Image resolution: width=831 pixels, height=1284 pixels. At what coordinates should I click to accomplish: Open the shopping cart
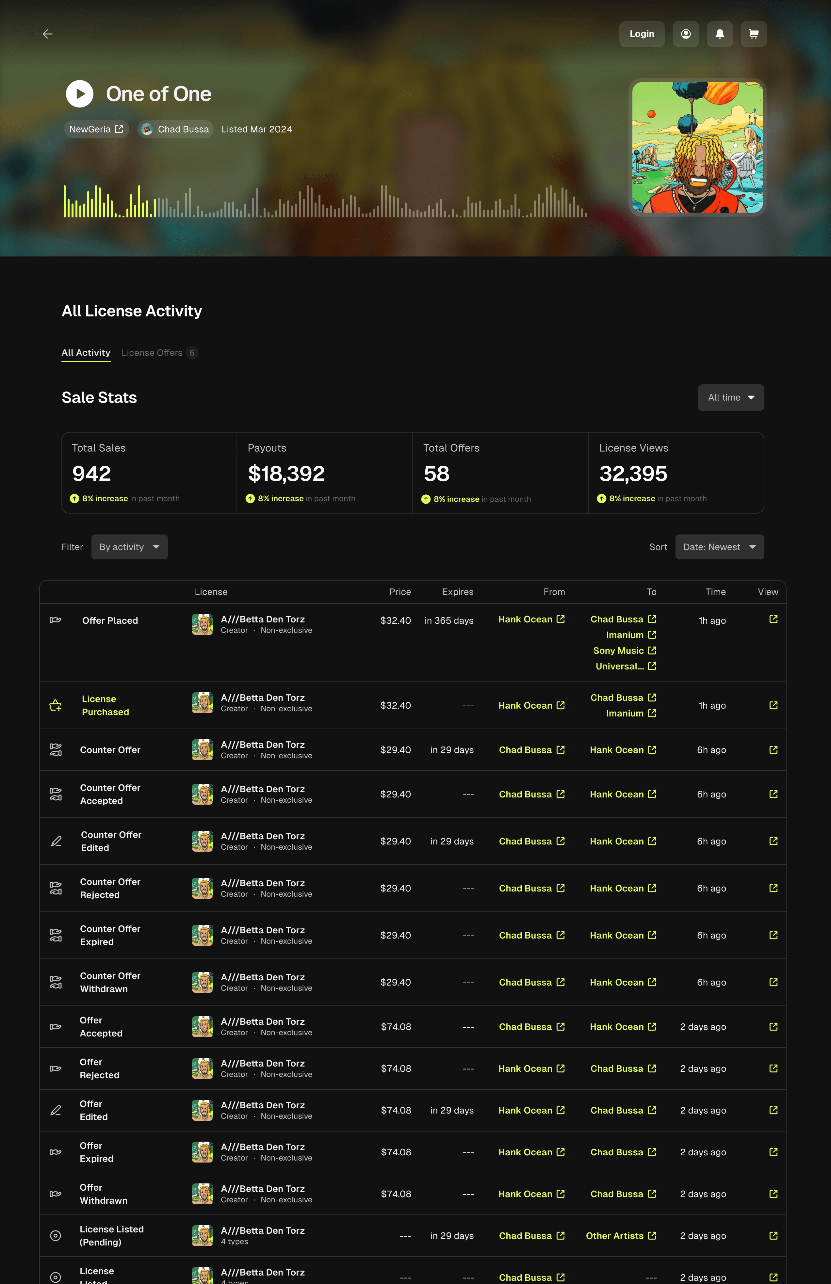pyautogui.click(x=753, y=33)
